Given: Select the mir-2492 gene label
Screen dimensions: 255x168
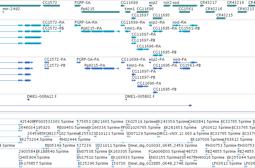Looking at the screenshot, I should 11,9.
